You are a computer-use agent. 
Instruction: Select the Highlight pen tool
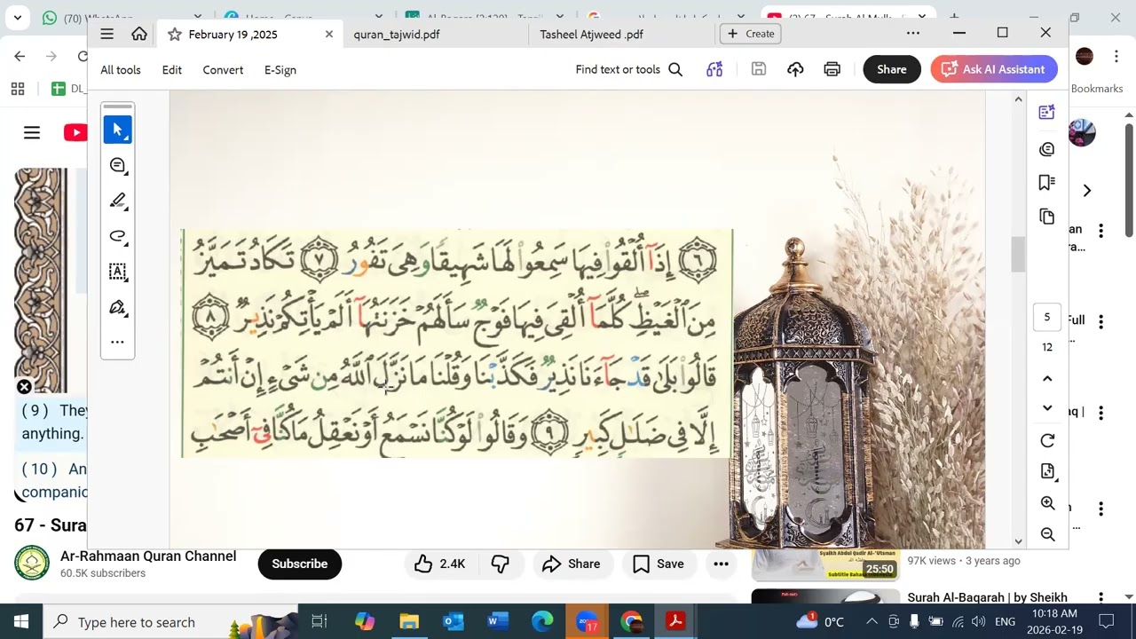pyautogui.click(x=117, y=201)
